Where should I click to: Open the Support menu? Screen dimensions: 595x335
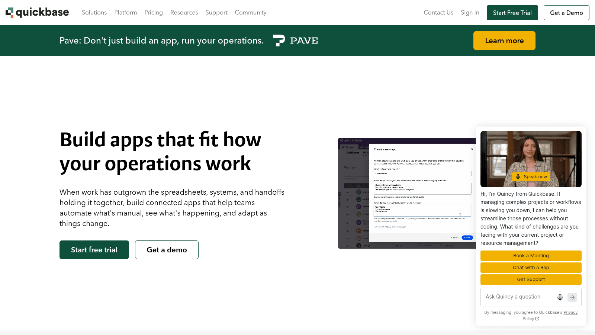pos(216,13)
